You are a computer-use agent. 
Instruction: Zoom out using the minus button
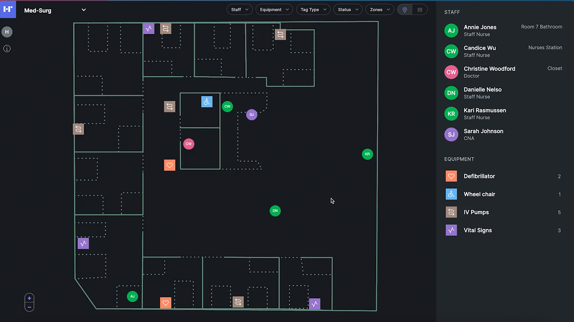(29, 307)
